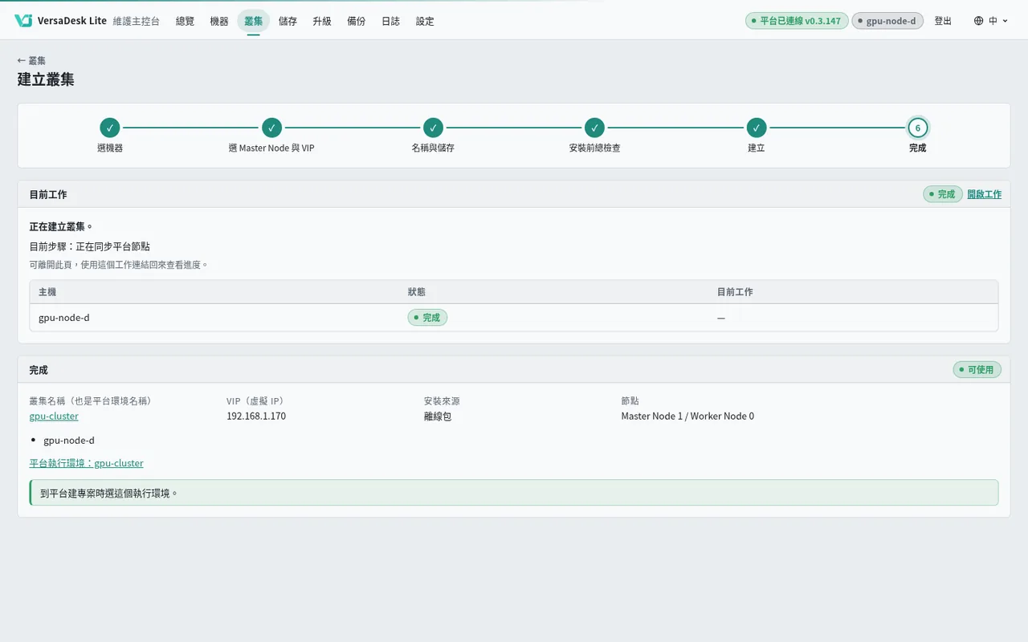Click the gpu-node-d status badge in header
The width and height of the screenshot is (1028, 642).
[x=887, y=21]
